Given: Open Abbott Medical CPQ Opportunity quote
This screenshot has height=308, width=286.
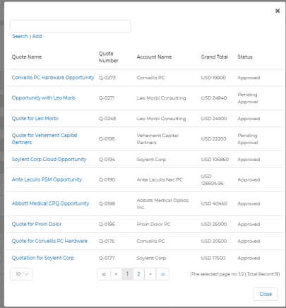Looking at the screenshot, I should (50, 203).
